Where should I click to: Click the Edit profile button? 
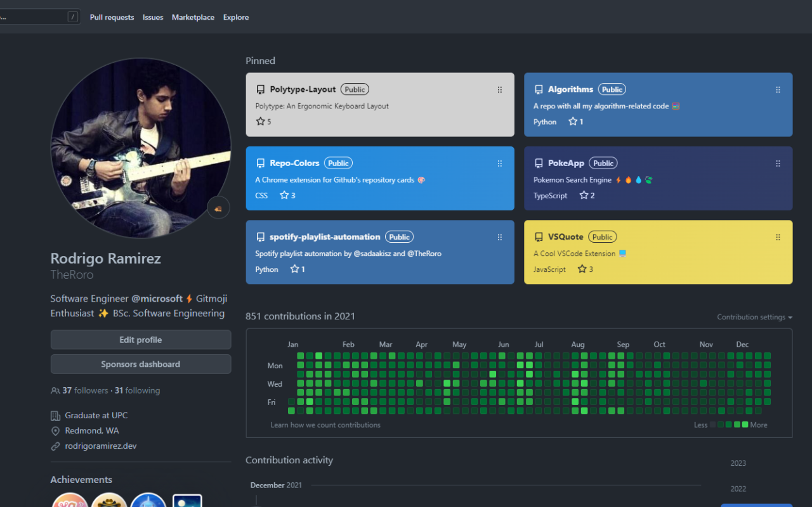[141, 340]
